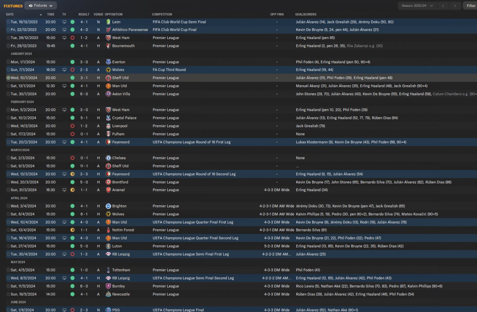The width and height of the screenshot is (477, 312).
Task: Click the Luton club badge
Action: pos(108,246)
